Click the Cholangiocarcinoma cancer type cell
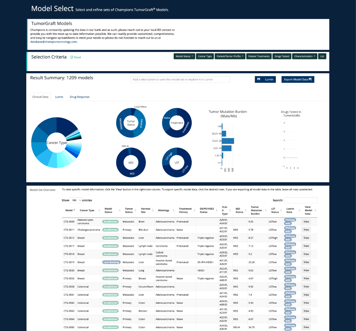Viewport: 356px width, 331px height. [89, 230]
